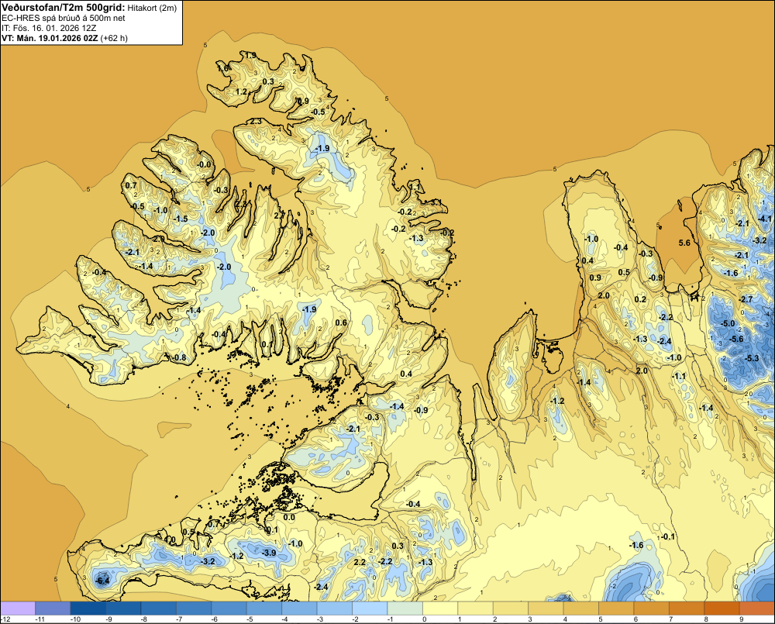Select the '1.6' temperature label
Viewport: 775px width, 624px height.
(x=223, y=67)
